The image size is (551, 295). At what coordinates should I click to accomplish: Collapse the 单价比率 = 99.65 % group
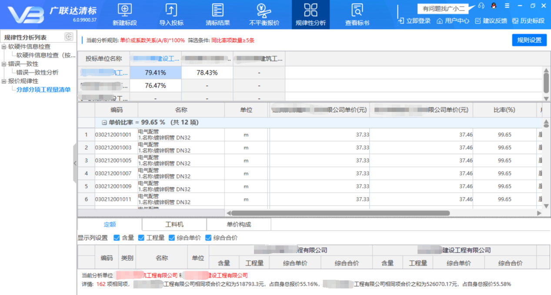click(x=104, y=123)
